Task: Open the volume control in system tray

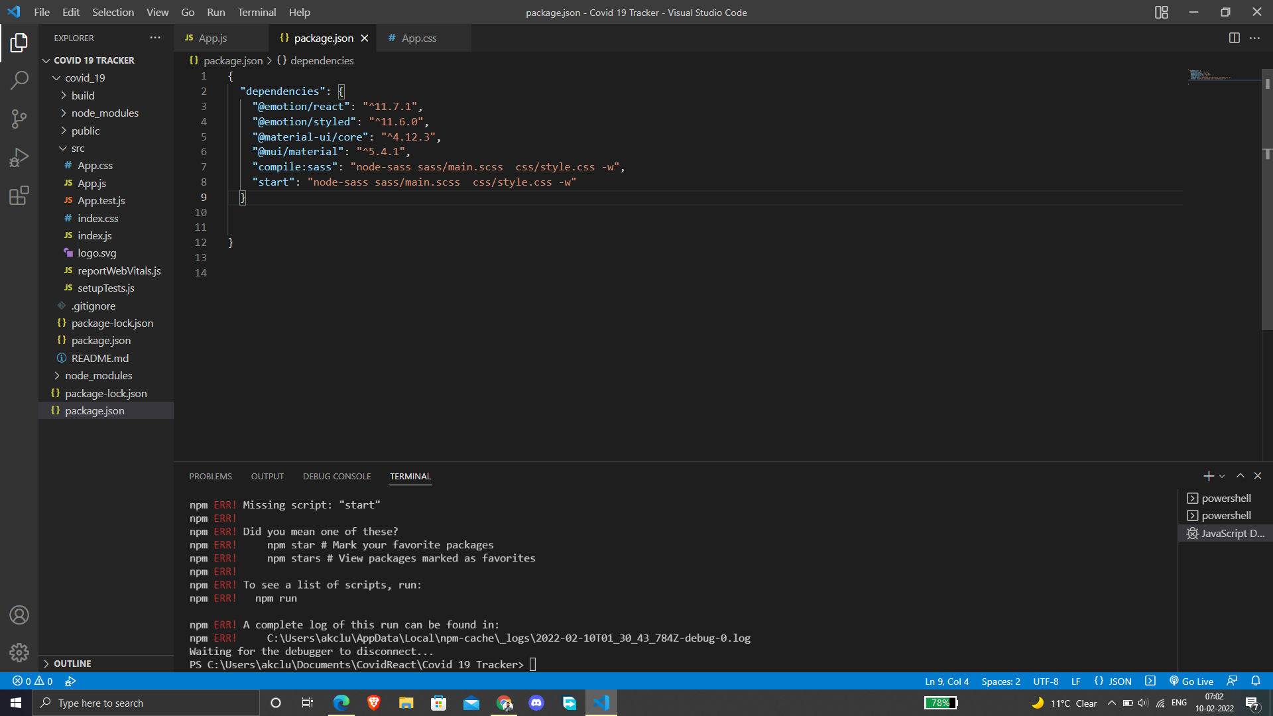Action: coord(1143,703)
